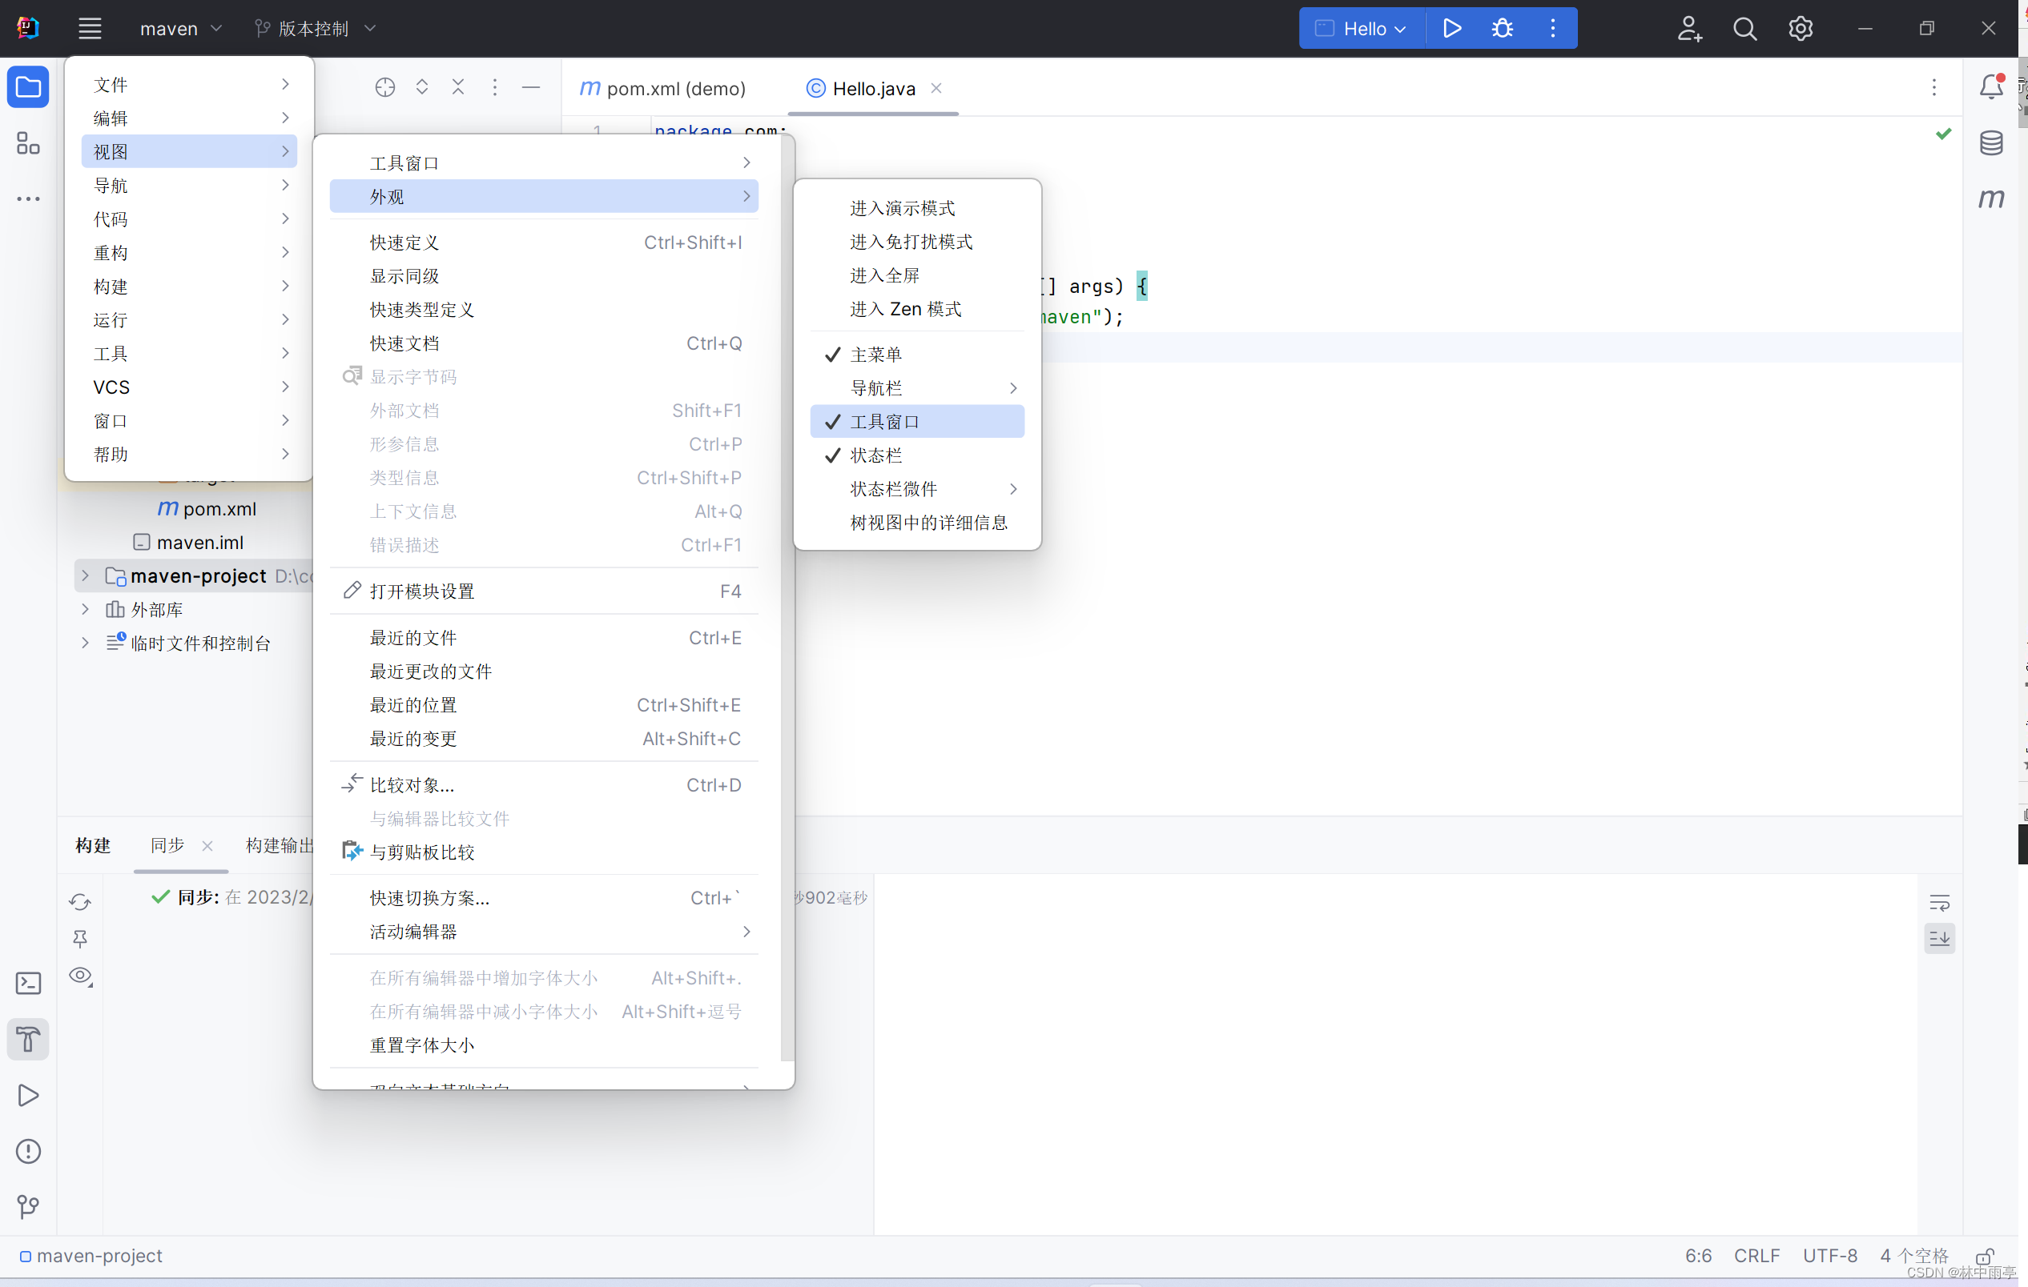Toggle 树视图中的详细信息 option
This screenshot has width=2028, height=1287.
(x=917, y=523)
